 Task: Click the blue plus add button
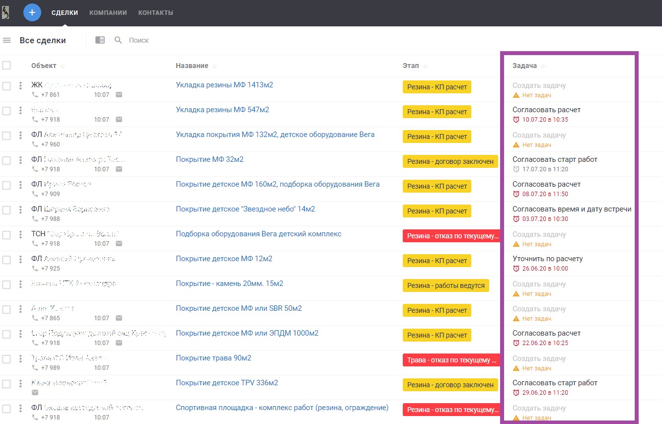coord(32,12)
